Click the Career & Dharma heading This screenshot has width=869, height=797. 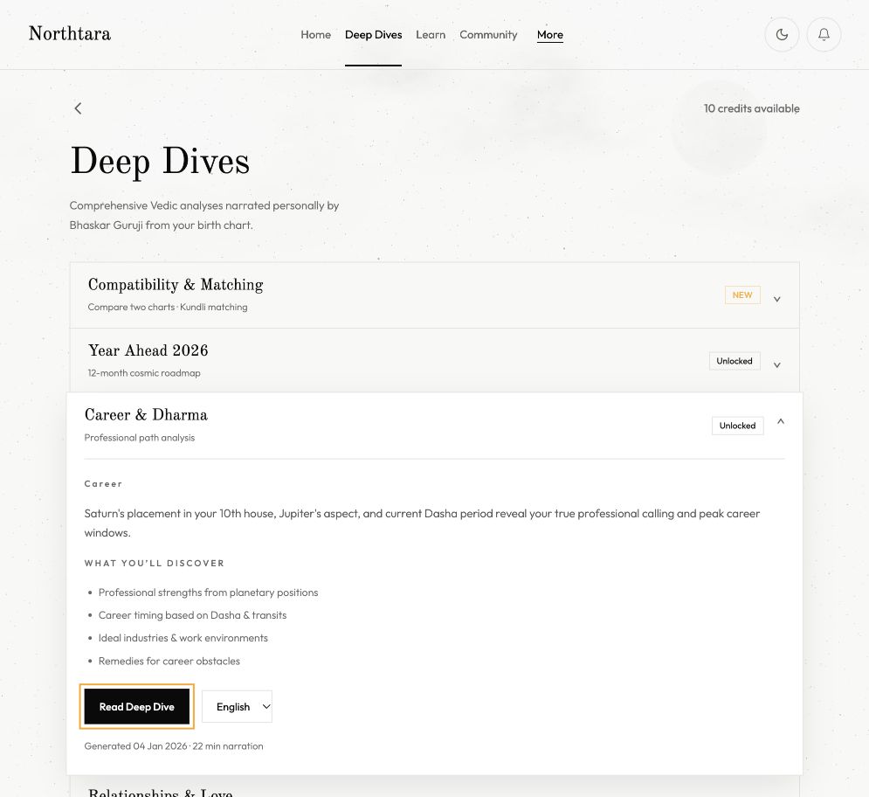(147, 415)
